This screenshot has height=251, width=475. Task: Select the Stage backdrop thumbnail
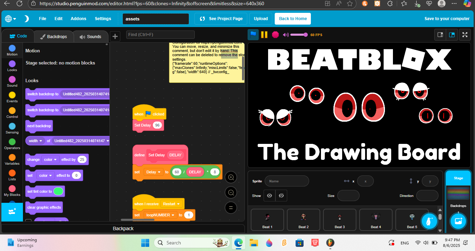(x=458, y=193)
